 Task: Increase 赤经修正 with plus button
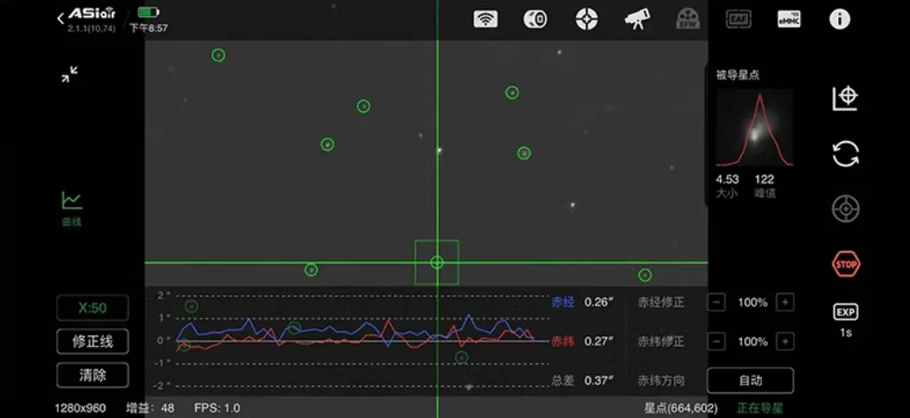pyautogui.click(x=785, y=302)
